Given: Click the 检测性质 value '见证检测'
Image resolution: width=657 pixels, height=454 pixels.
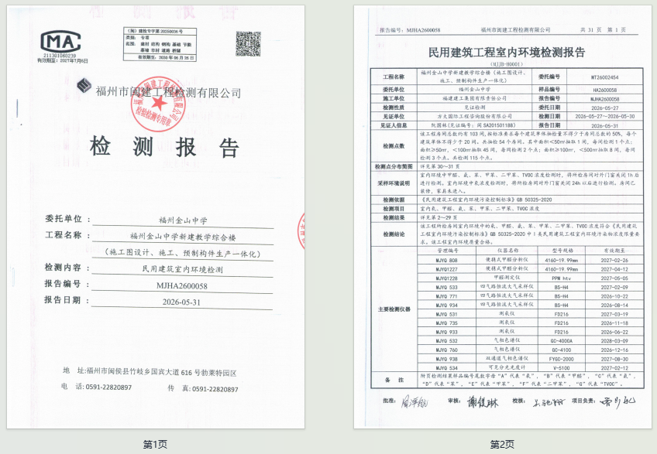Looking at the screenshot, I should [474, 108].
